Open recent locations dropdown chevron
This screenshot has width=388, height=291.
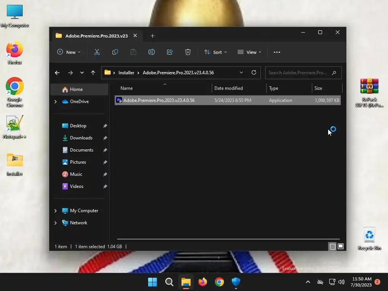pos(82,73)
